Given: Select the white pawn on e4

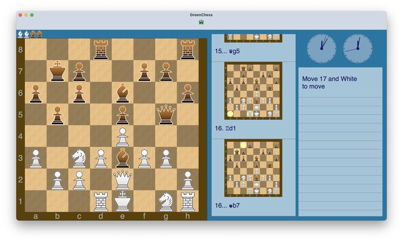Looking at the screenshot, I should 122,137.
